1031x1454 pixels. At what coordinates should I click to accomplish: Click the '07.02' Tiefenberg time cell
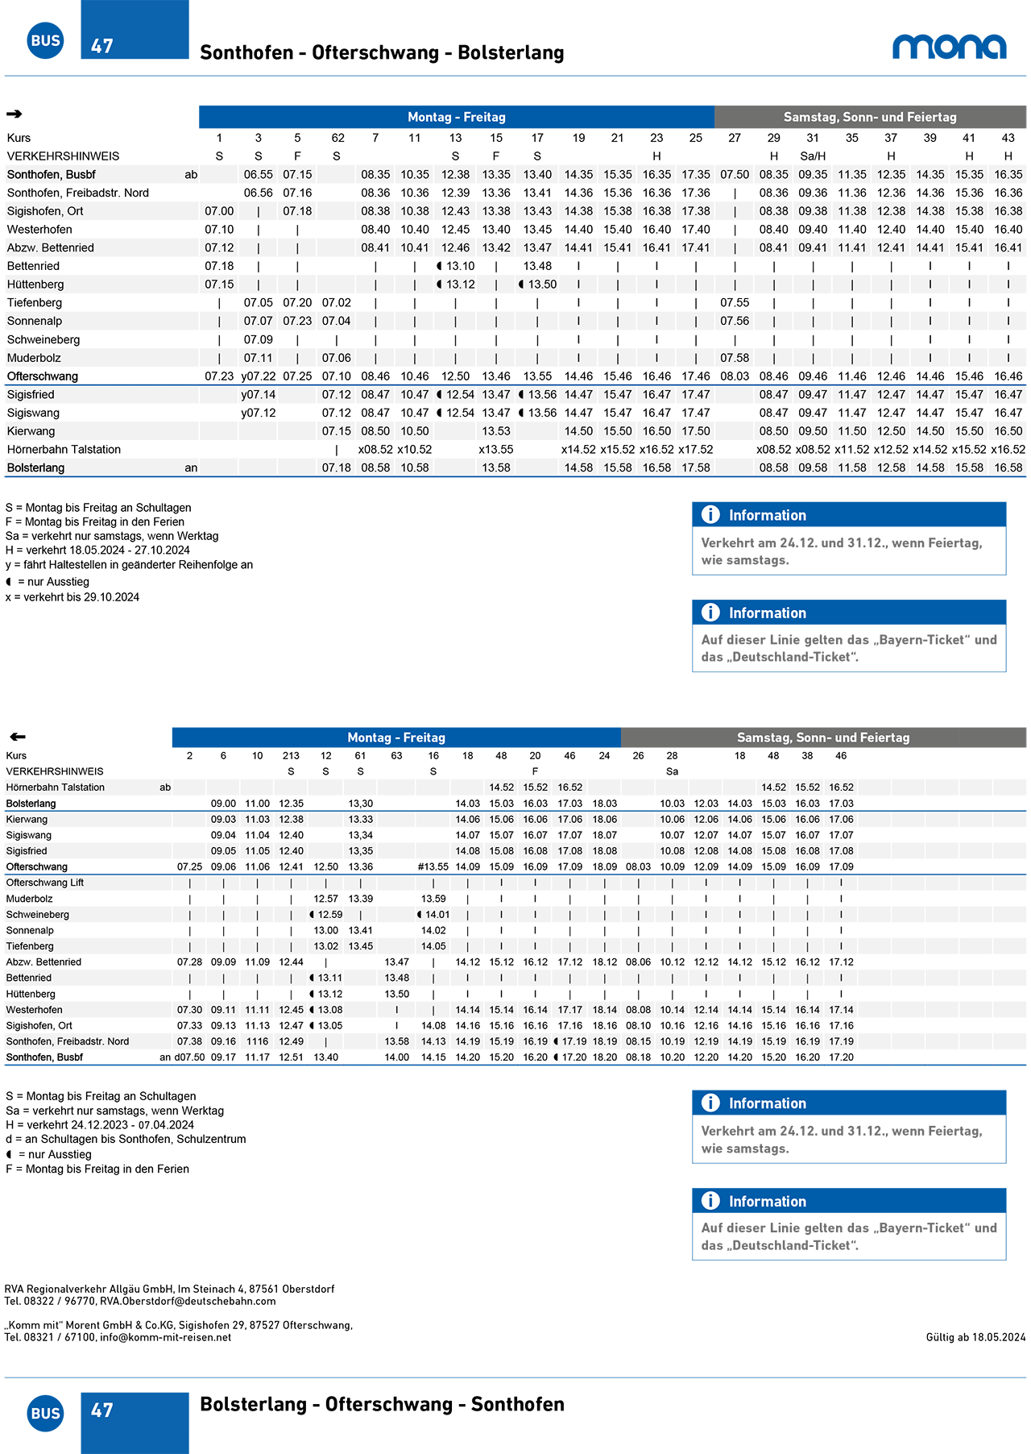[x=337, y=303]
